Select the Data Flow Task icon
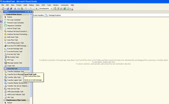The width and height of the screenshot is (169, 104). click(5, 40)
